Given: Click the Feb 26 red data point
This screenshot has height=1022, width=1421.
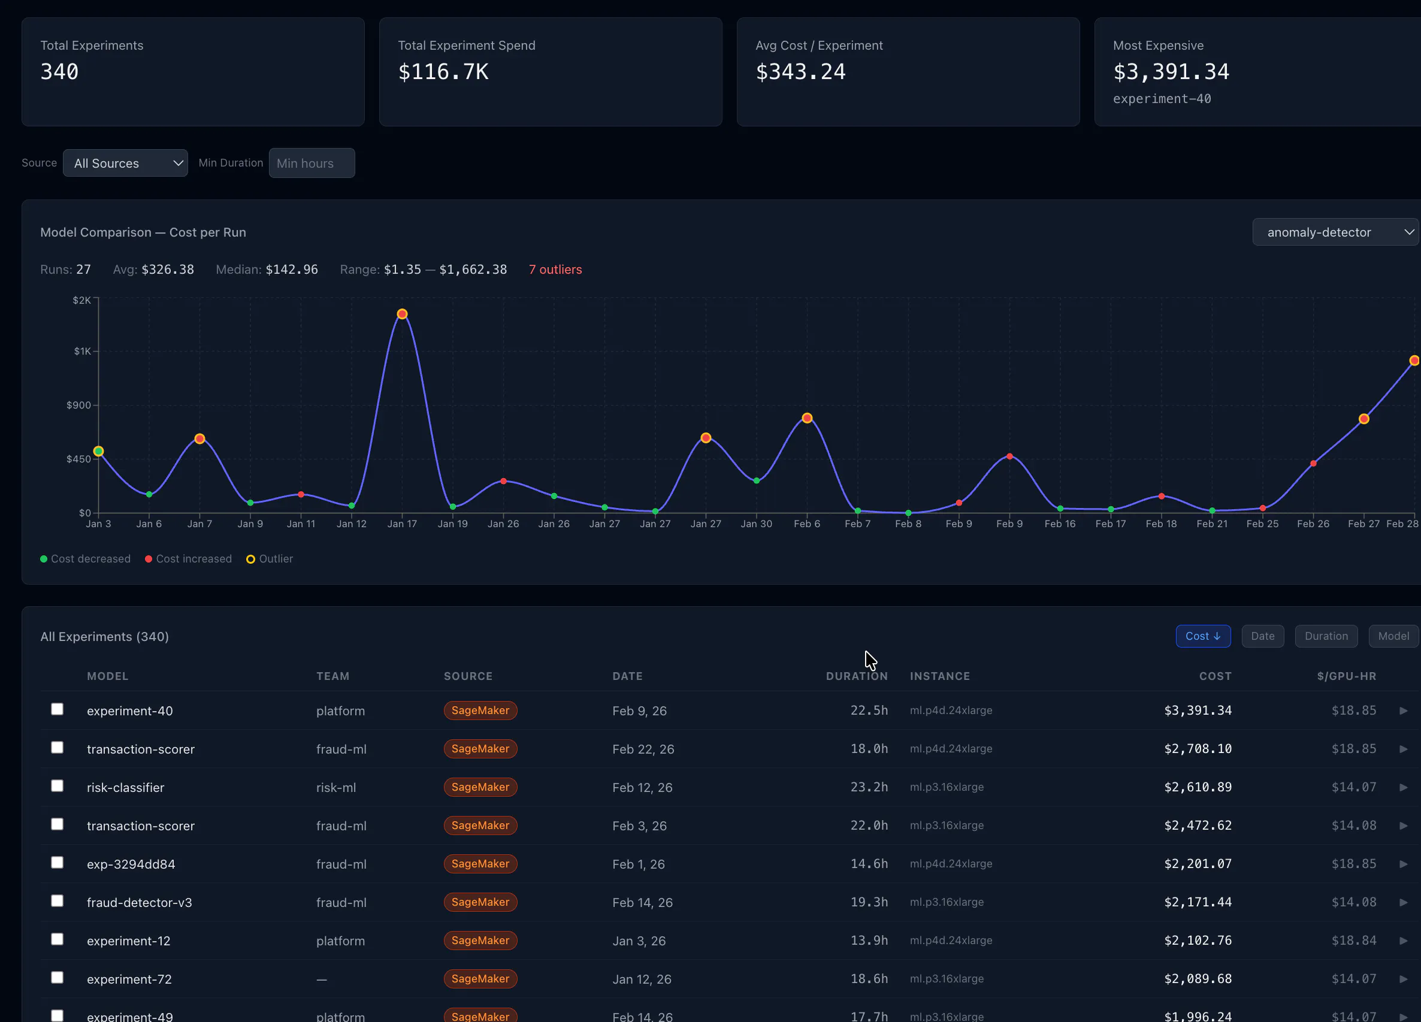Looking at the screenshot, I should (x=1313, y=464).
